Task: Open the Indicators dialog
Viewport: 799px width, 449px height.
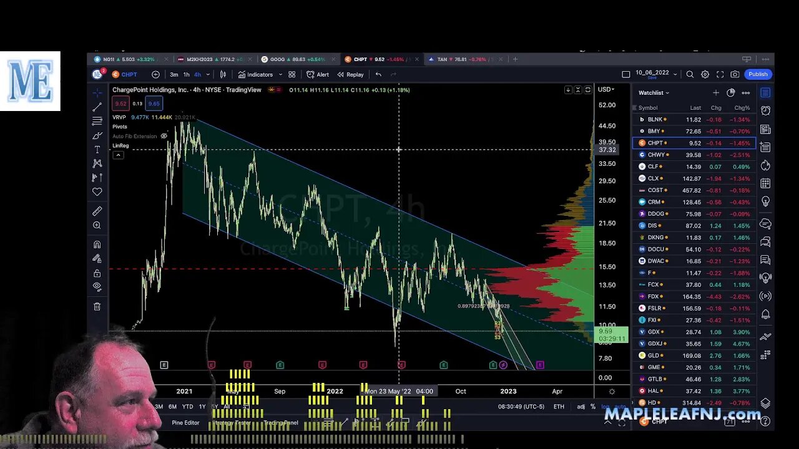Action: (x=255, y=74)
